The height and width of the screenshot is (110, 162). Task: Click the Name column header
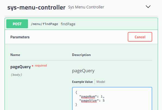pyautogui.click(x=15, y=55)
